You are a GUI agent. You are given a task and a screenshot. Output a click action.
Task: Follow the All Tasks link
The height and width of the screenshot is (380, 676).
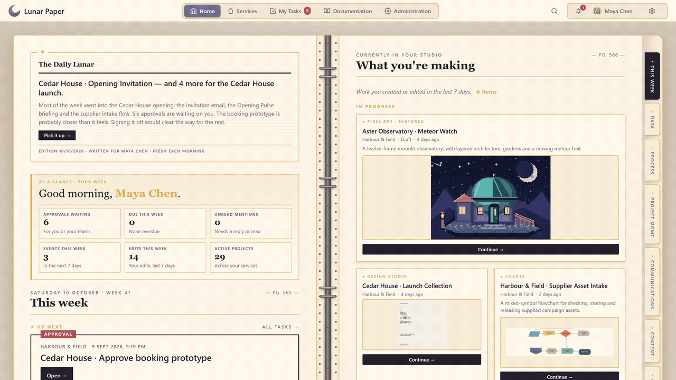coord(280,327)
